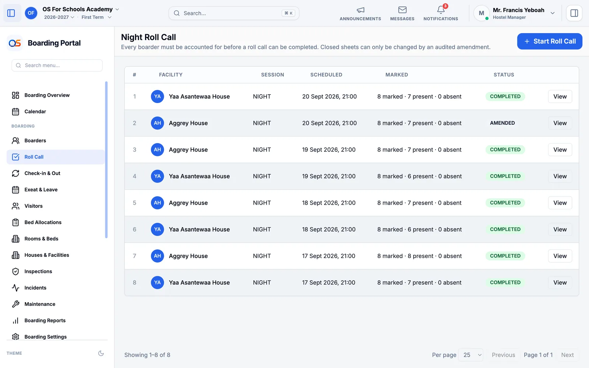Image resolution: width=589 pixels, height=368 pixels.
Task: Click Check-in & Out refresh icon
Action: pyautogui.click(x=15, y=173)
